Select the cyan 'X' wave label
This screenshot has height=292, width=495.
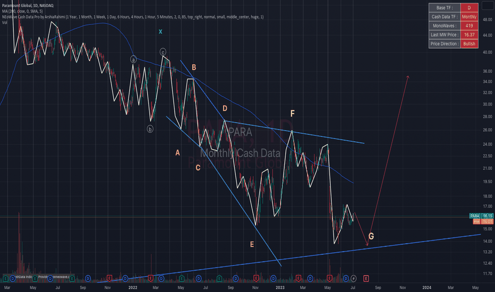[160, 31]
